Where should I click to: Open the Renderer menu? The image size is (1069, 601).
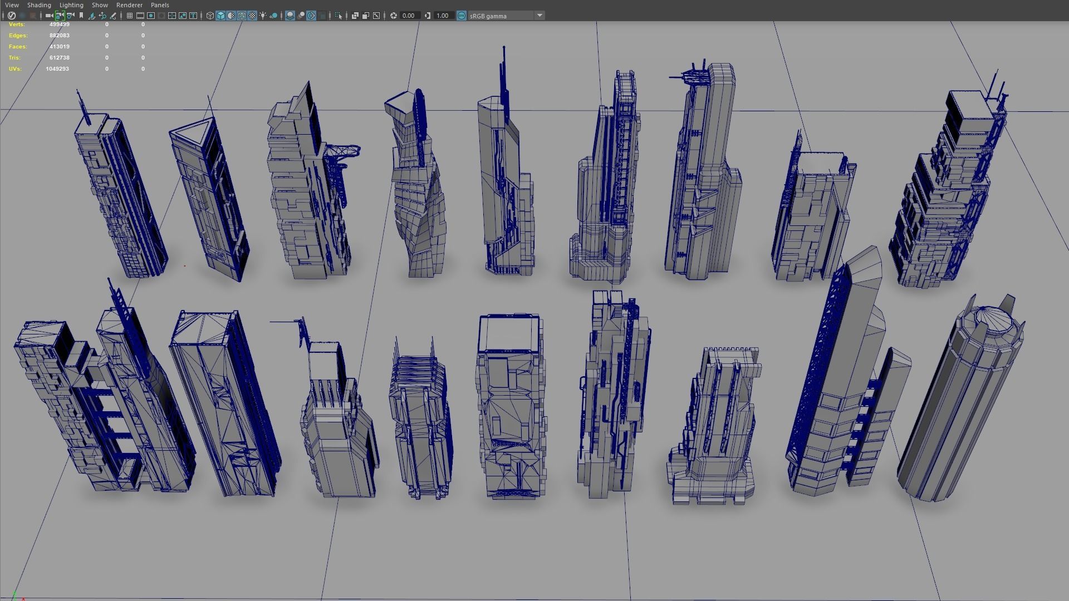129,5
